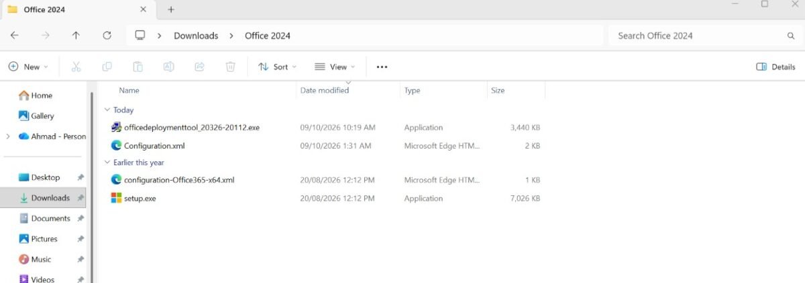Sort by Size column header

[x=498, y=90]
